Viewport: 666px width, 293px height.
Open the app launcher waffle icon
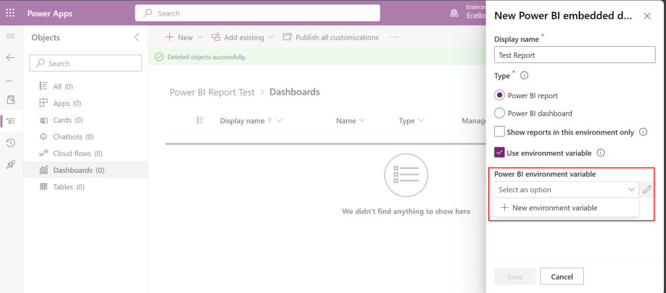[x=10, y=13]
